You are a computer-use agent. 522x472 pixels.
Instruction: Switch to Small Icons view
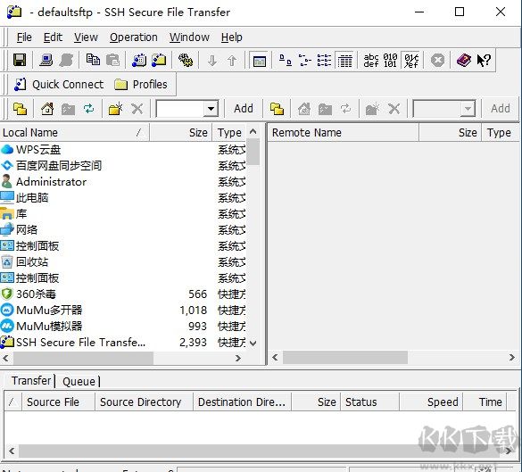click(305, 61)
